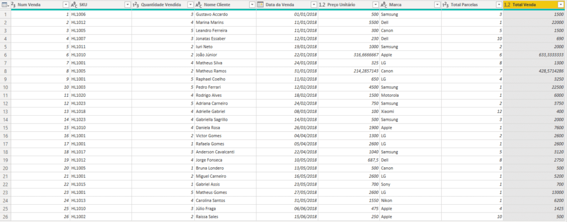Screen dimensions: 567x222
Task: Click the Sony cell in Marca column
Action: (410, 184)
